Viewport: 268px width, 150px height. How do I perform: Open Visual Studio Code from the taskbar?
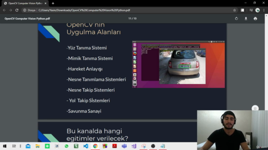click(x=86, y=146)
